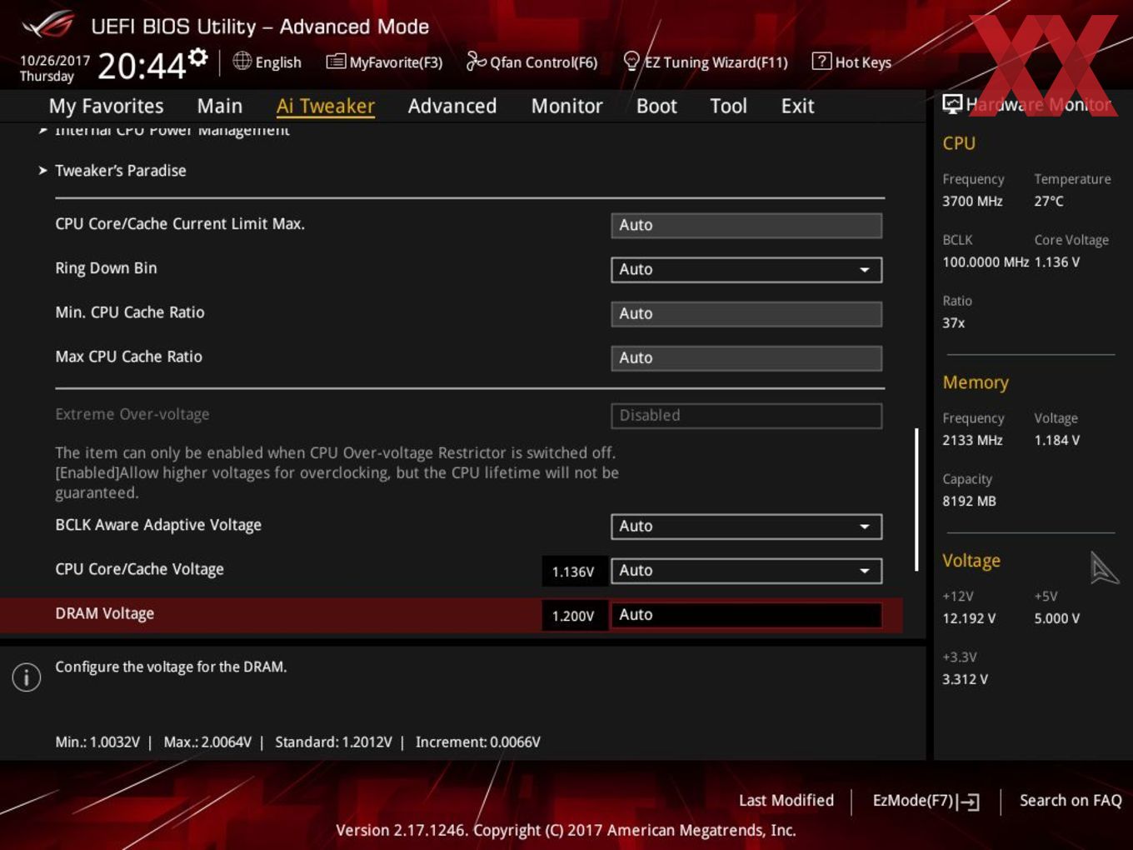Open the Exit tab
The image size is (1133, 850).
(797, 106)
